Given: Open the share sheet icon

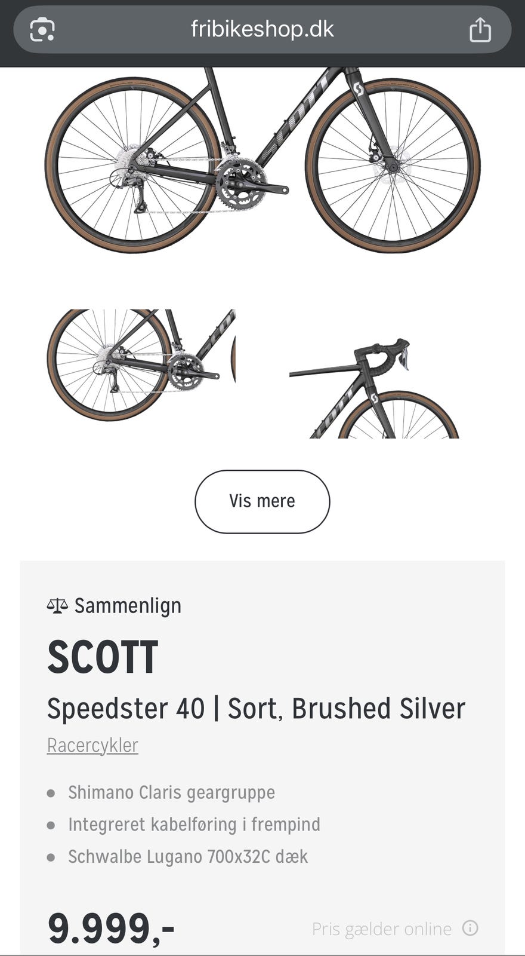Looking at the screenshot, I should pos(480,30).
